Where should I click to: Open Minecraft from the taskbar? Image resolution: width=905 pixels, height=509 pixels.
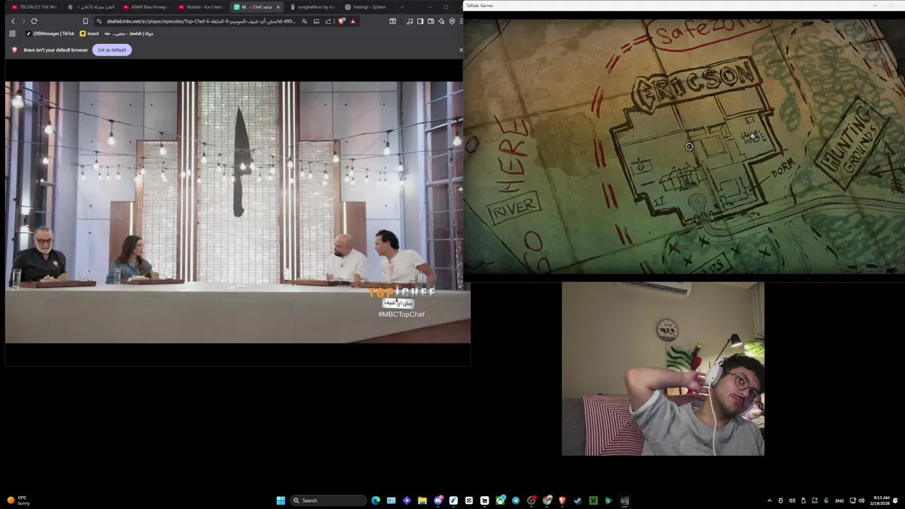click(593, 501)
